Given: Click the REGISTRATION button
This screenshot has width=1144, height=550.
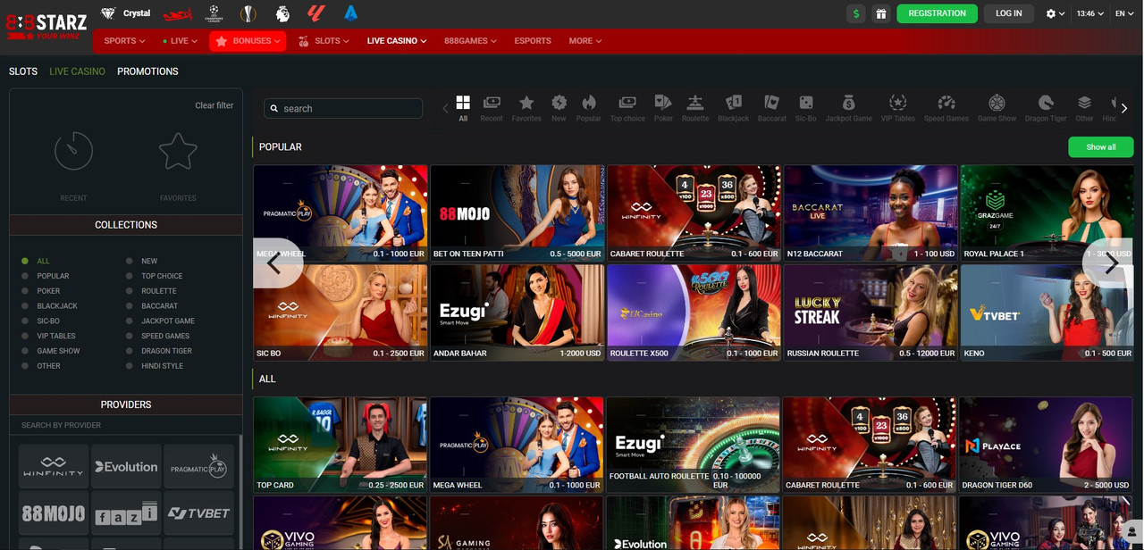Looking at the screenshot, I should coord(938,13).
